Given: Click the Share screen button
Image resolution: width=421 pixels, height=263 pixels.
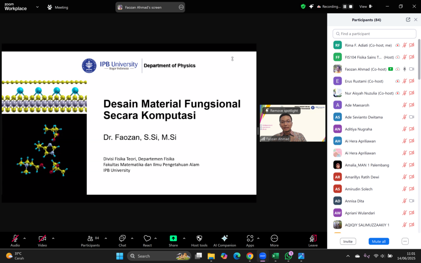Looking at the screenshot, I should tap(173, 240).
